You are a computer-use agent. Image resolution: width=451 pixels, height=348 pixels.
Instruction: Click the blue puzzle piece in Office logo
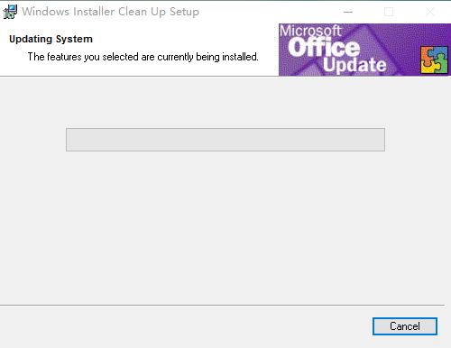[x=441, y=53]
